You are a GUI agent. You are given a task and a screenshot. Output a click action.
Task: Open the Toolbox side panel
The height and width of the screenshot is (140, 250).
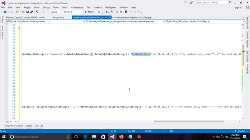pyautogui.click(x=2, y=19)
